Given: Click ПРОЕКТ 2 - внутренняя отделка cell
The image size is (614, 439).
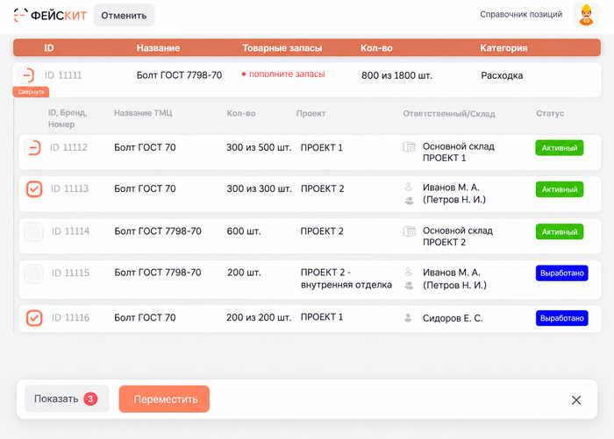Looking at the screenshot, I should tap(346, 279).
